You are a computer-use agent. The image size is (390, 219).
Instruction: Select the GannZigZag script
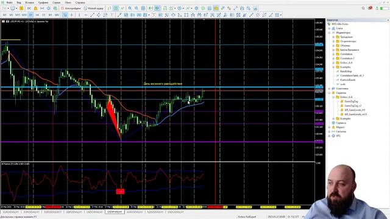[x=351, y=102]
